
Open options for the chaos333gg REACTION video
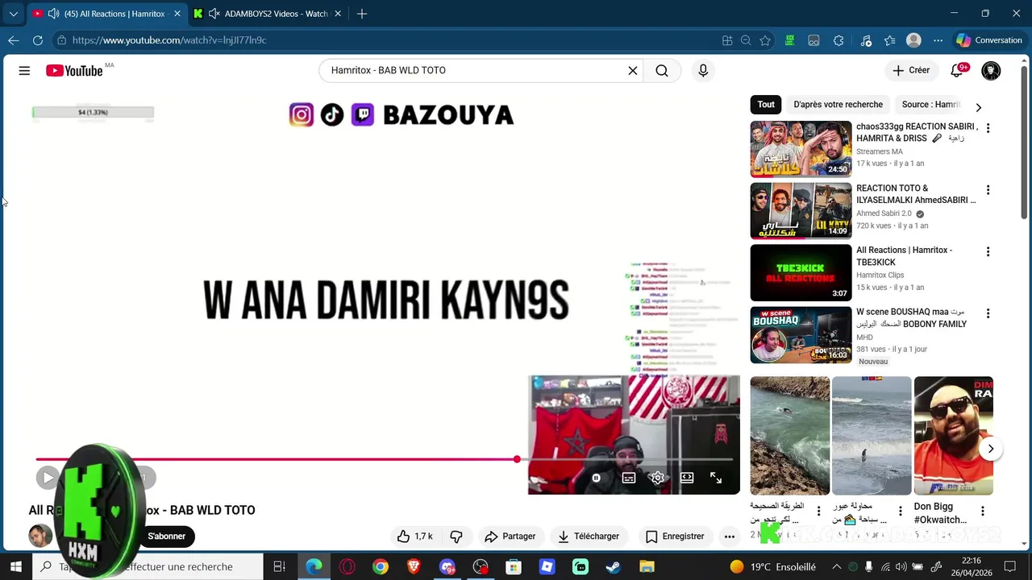coord(988,128)
